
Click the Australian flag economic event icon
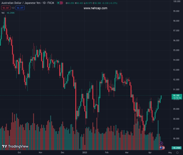161,148
